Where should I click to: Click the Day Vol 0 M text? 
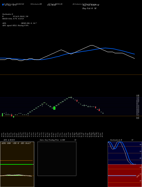[x=89, y=8]
